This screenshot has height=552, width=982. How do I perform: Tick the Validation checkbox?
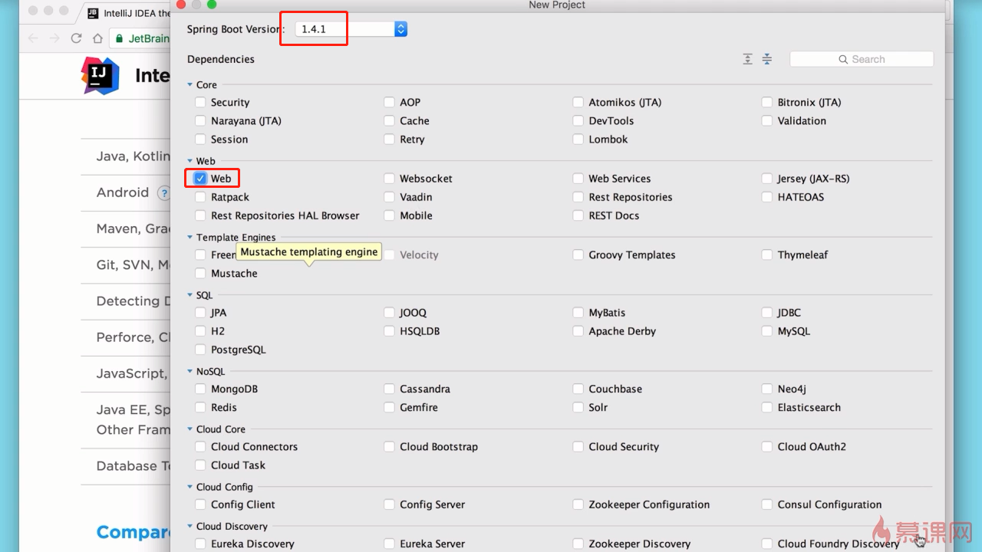click(767, 120)
